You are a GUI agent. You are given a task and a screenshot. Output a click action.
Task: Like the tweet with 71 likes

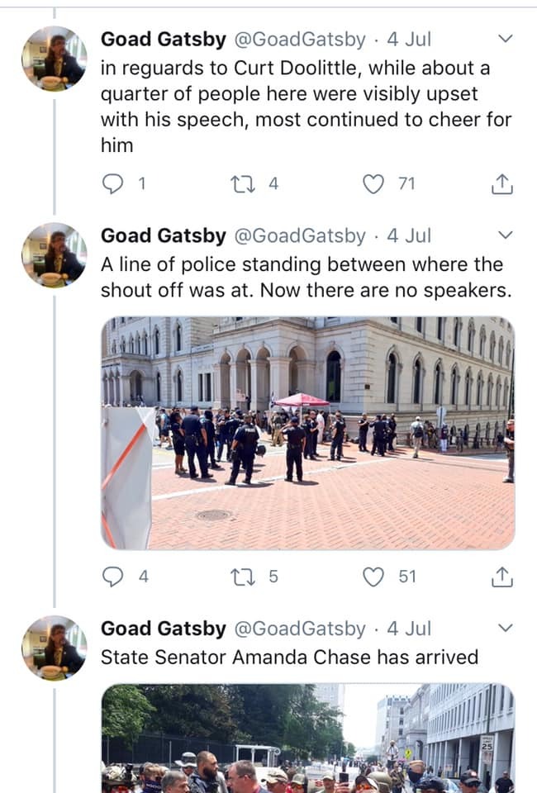point(374,184)
